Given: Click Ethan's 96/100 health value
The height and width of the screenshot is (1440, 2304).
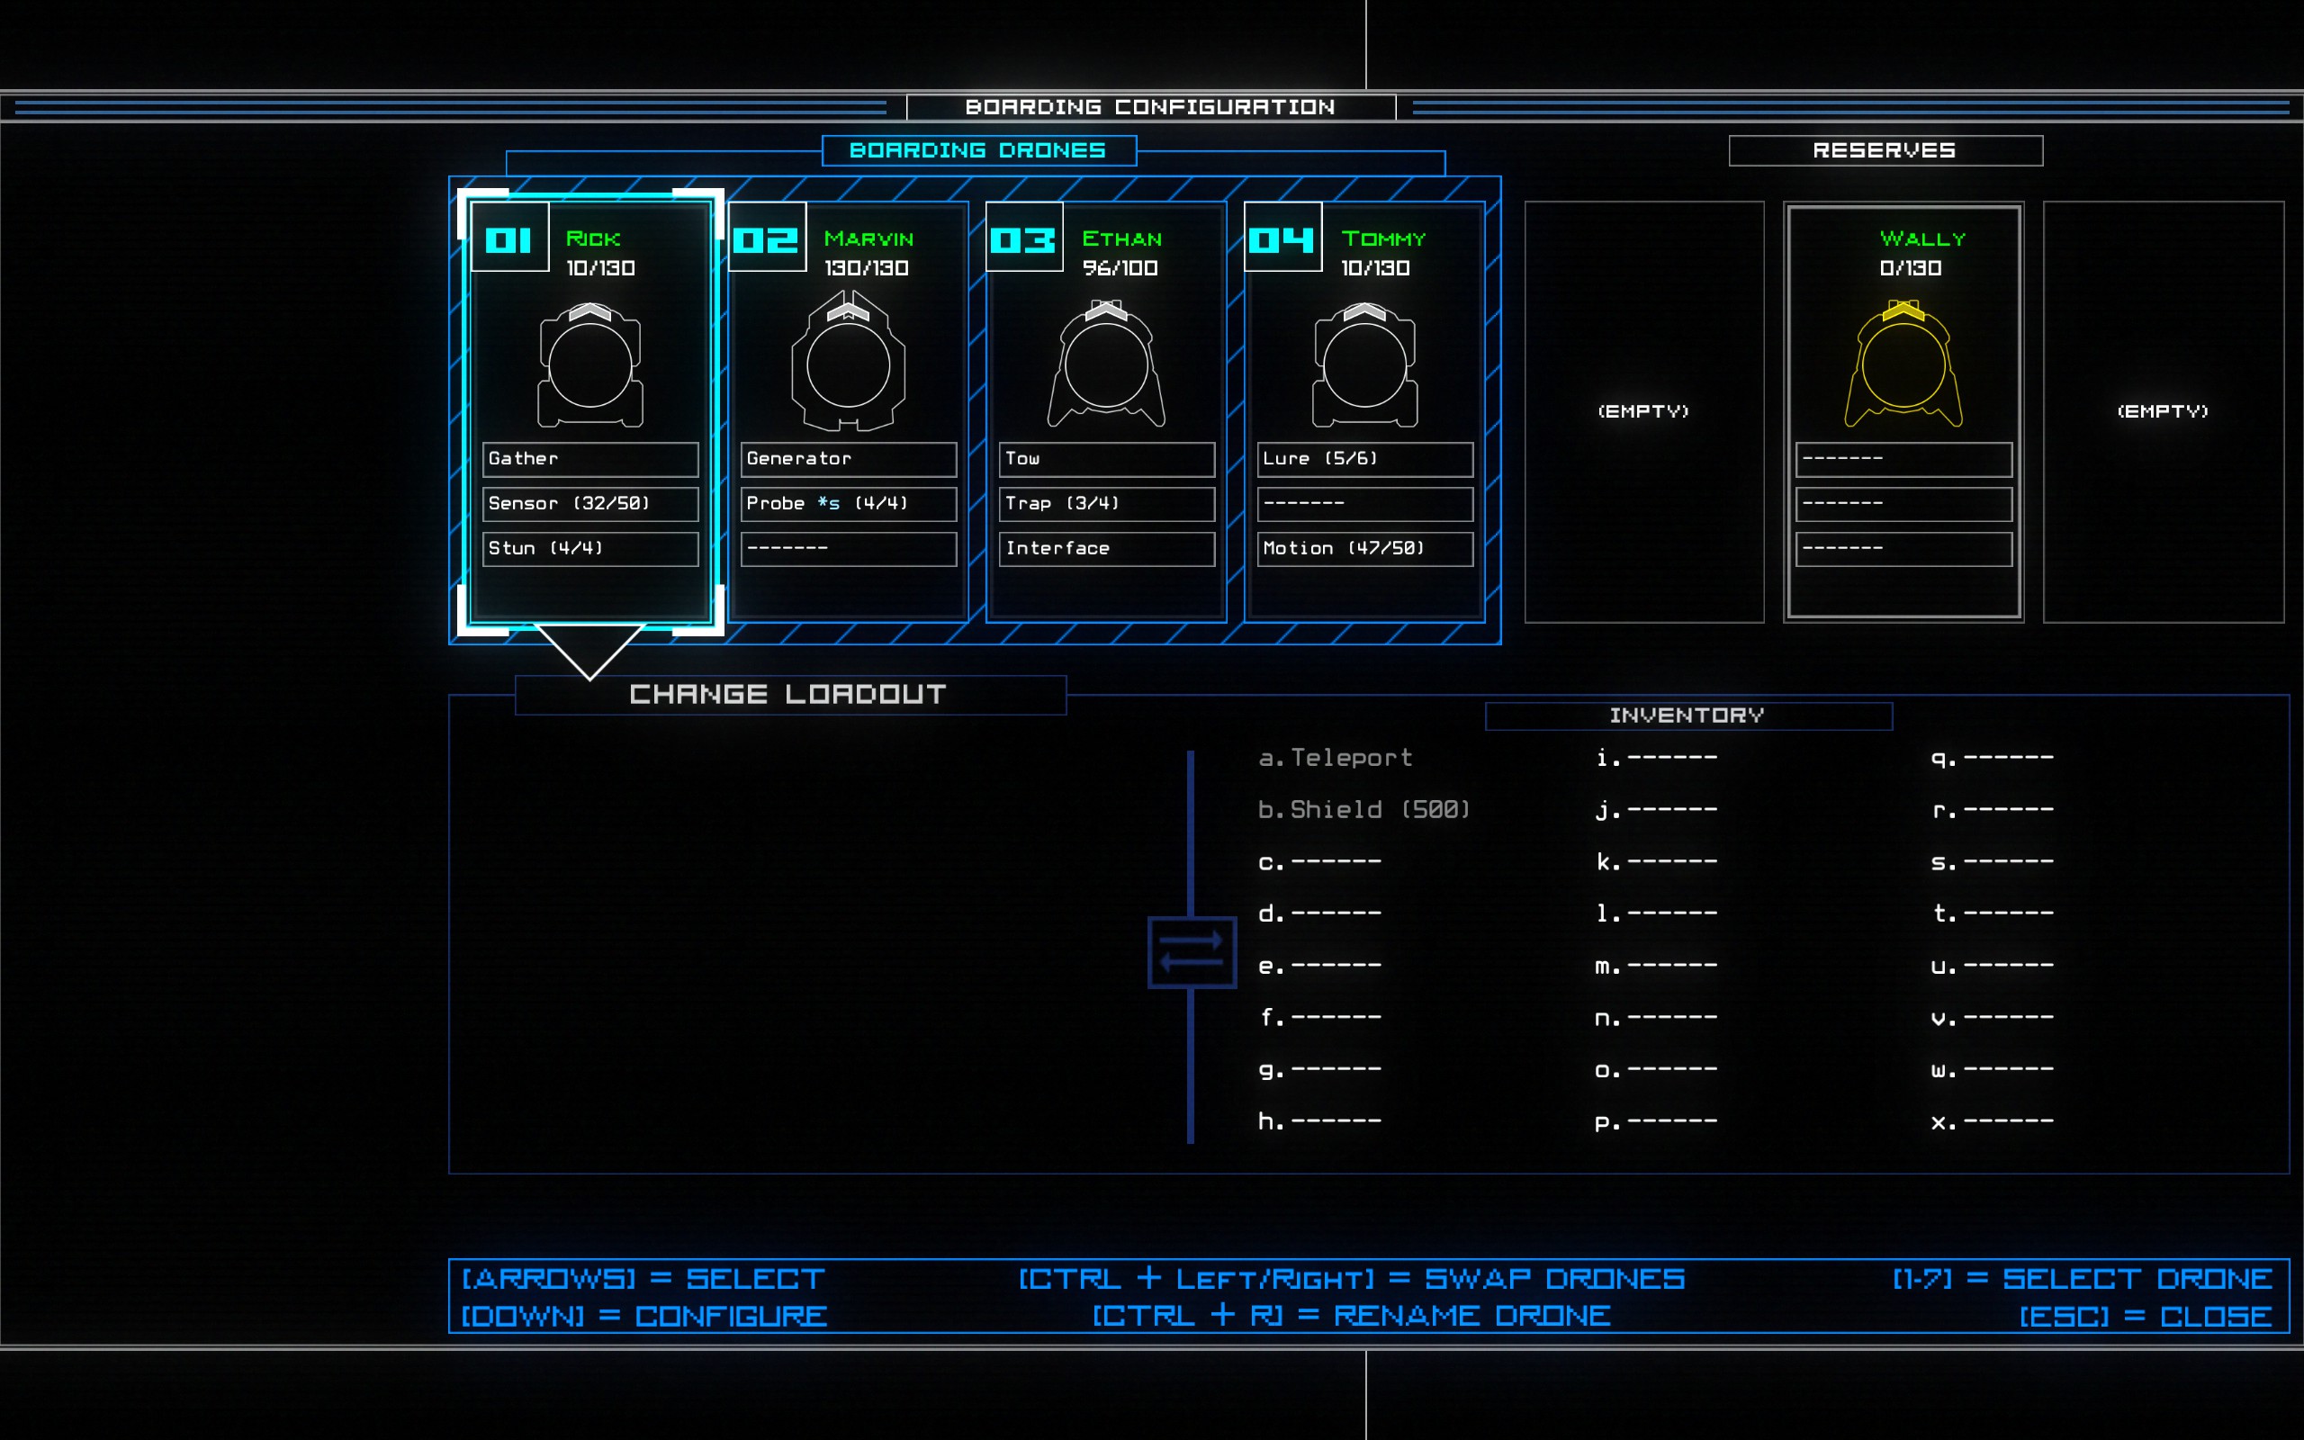Looking at the screenshot, I should tap(1120, 268).
